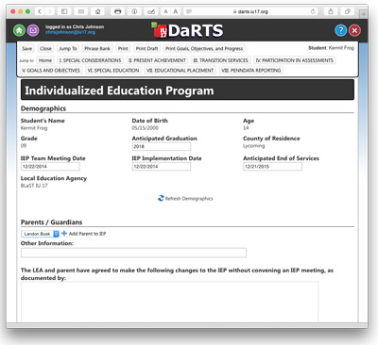The image size is (378, 345).
Task: Jump to II. Present Achievement
Action: coord(158,60)
